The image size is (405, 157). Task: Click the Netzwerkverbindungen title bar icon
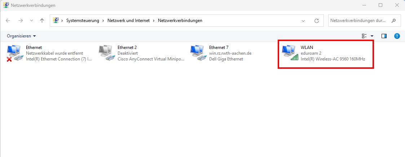[6, 5]
